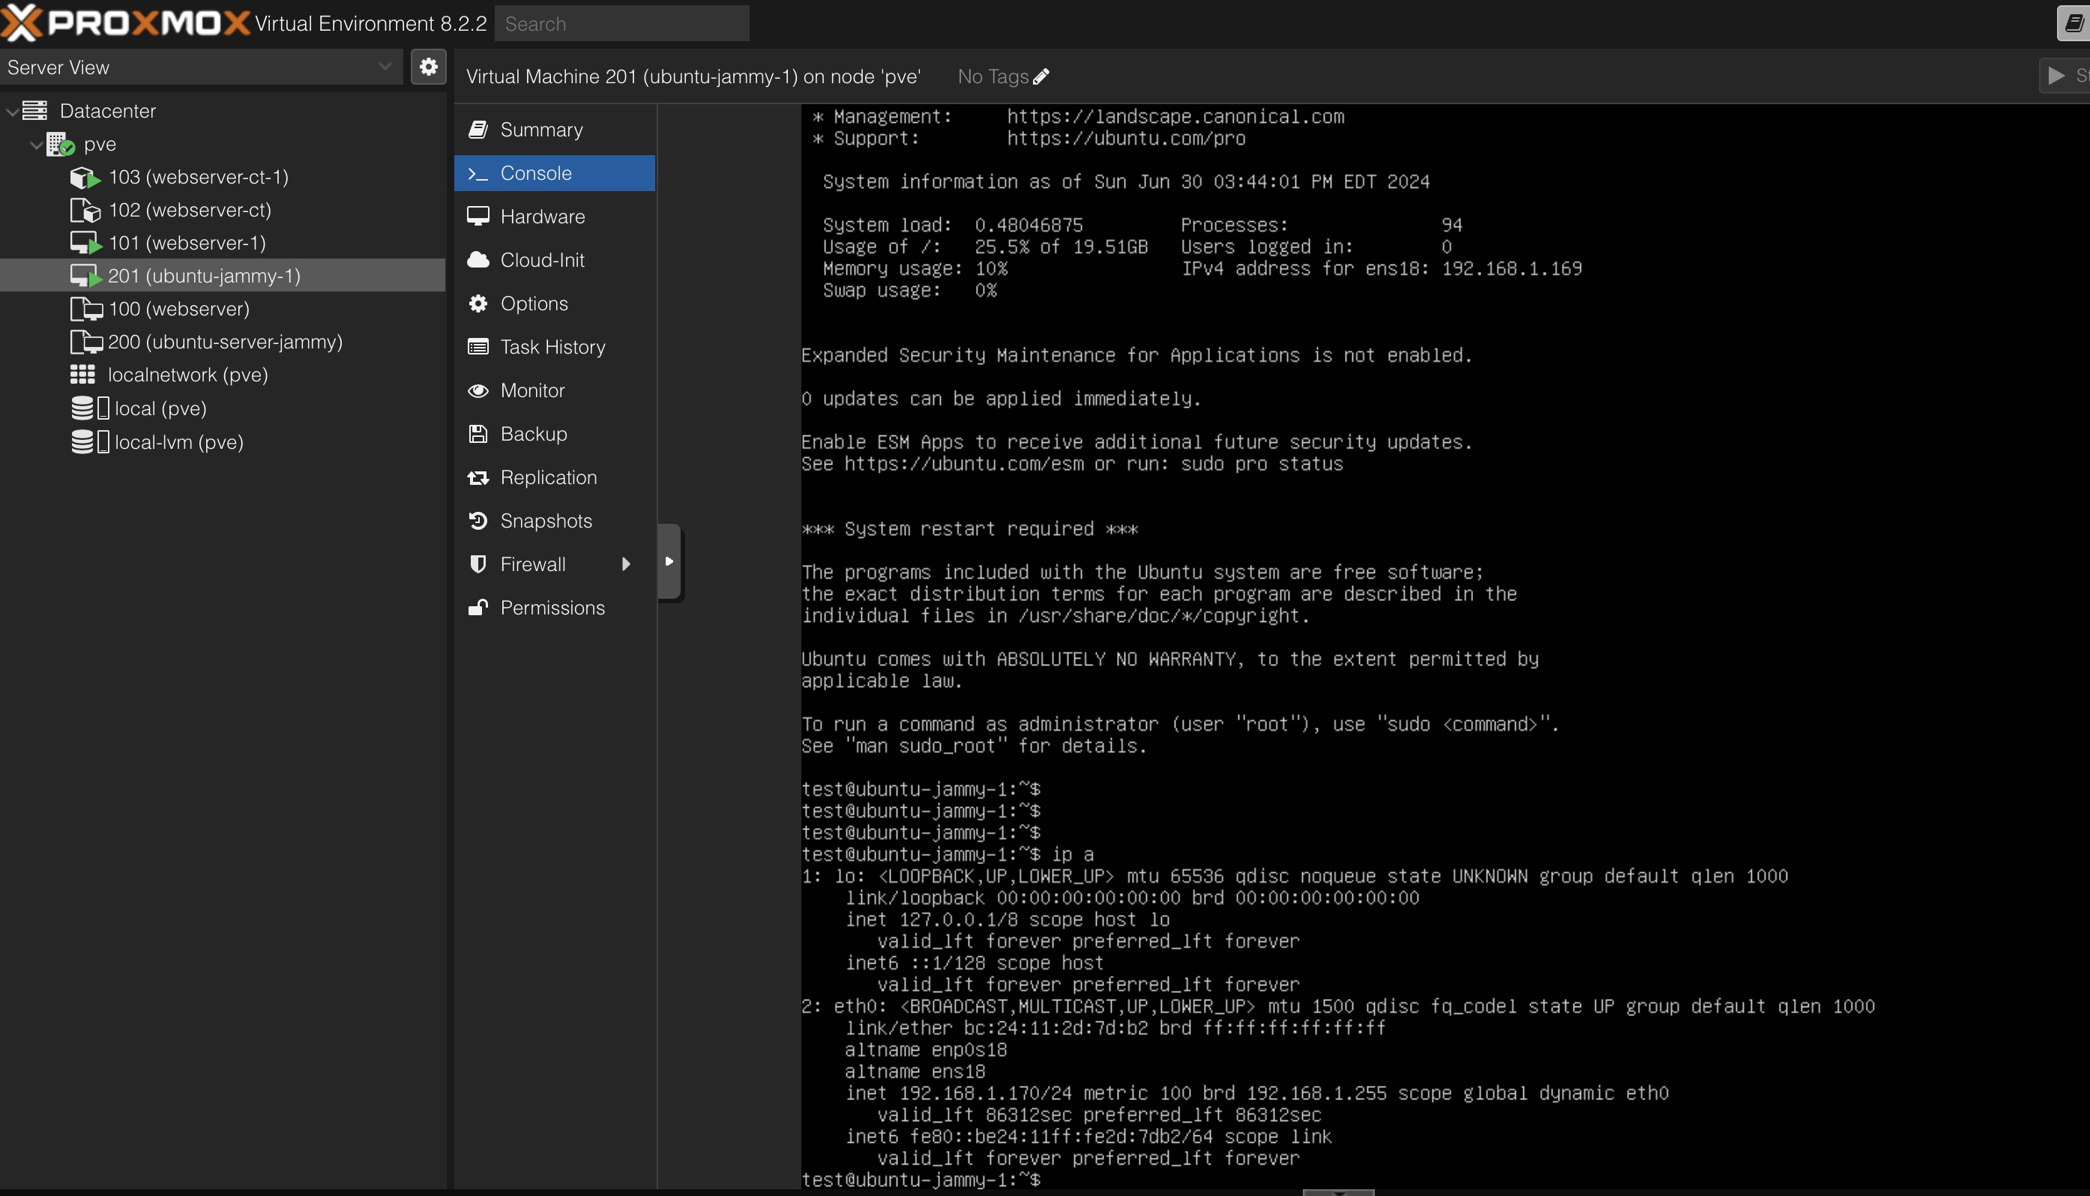2090x1196 pixels.
Task: Collapse the pve node arrow
Action: pyautogui.click(x=36, y=145)
